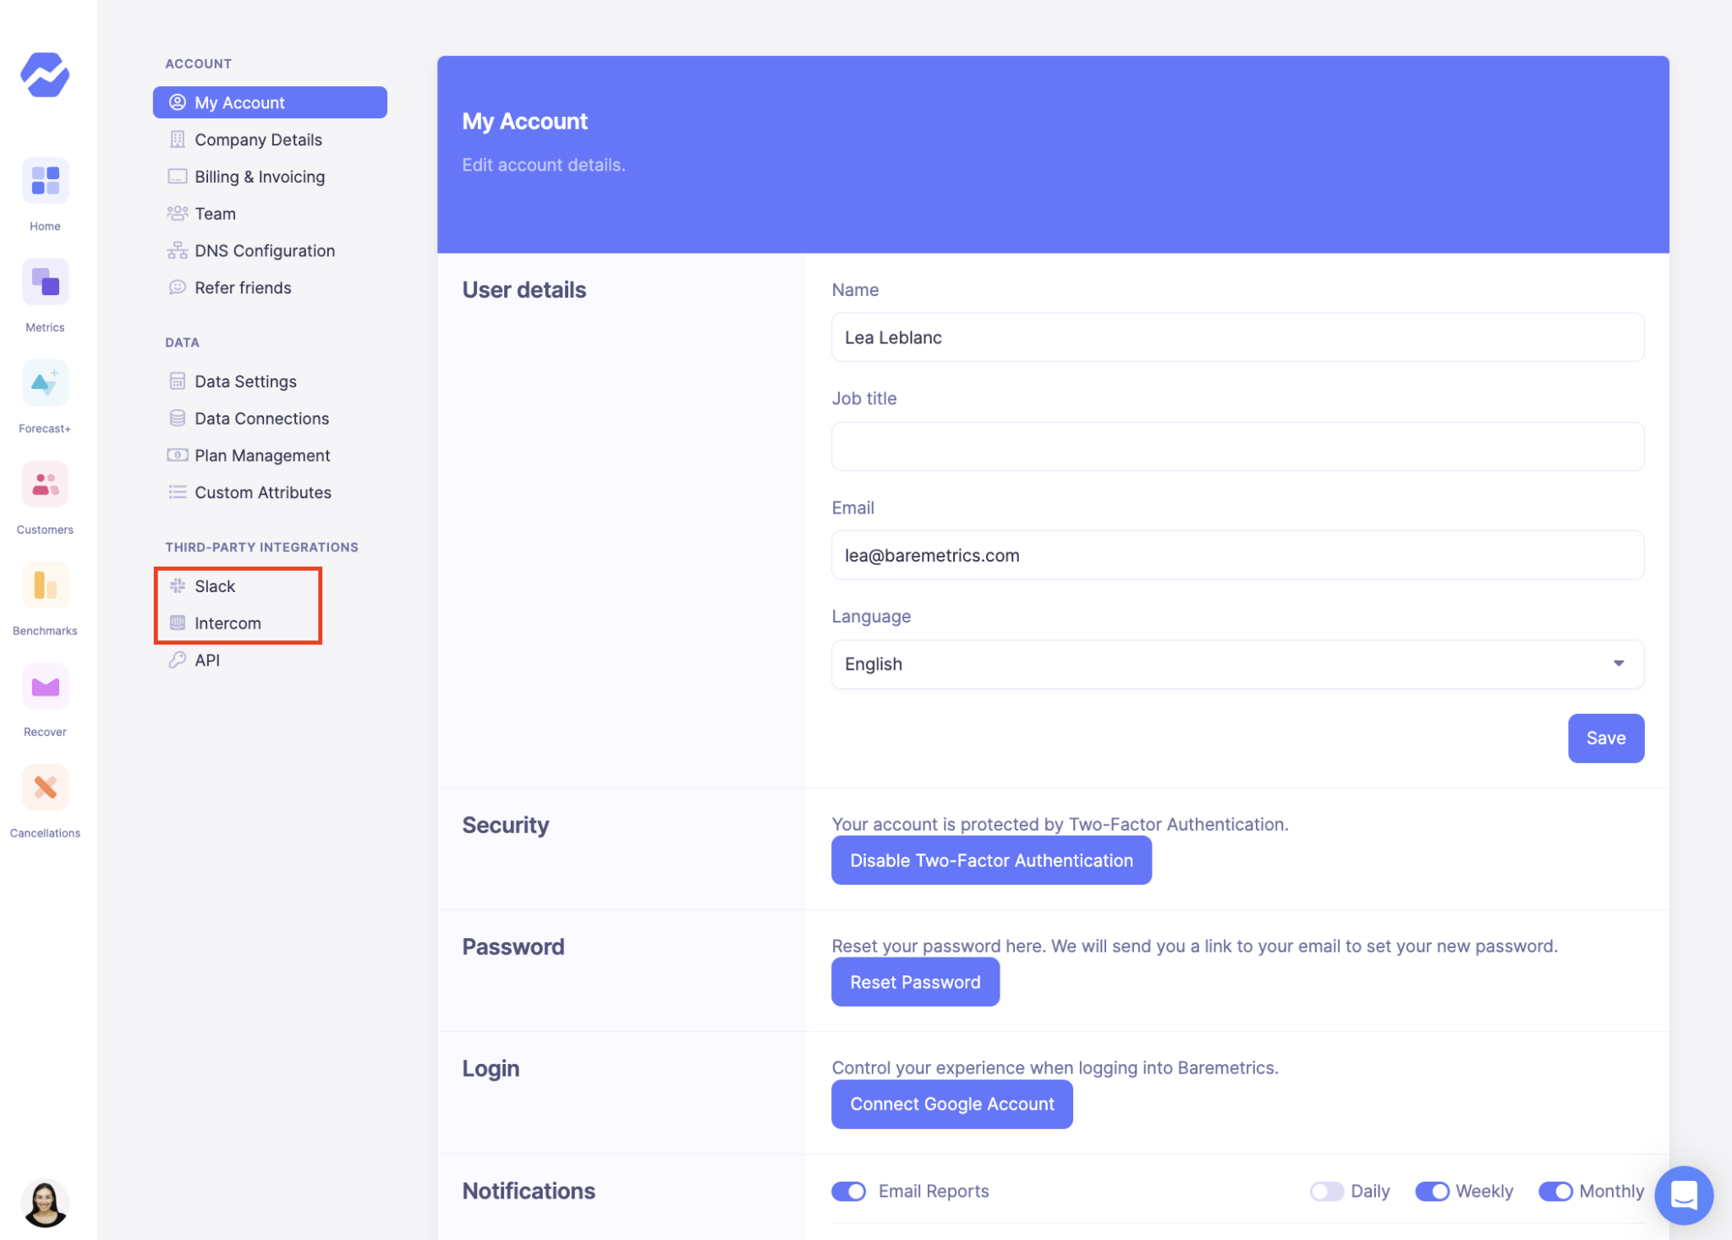The height and width of the screenshot is (1240, 1732).
Task: Open the Metrics section from sidebar
Action: [45, 281]
